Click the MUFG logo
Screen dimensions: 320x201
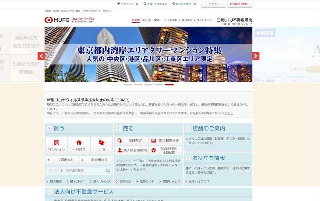[x=57, y=20]
